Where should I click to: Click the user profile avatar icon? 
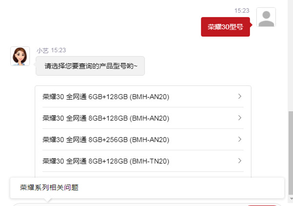coord(266,17)
